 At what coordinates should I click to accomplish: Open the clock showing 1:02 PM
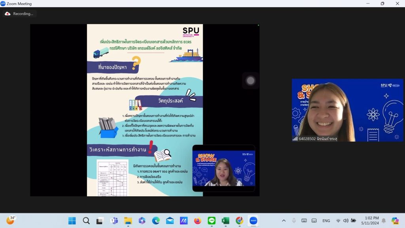point(370,220)
